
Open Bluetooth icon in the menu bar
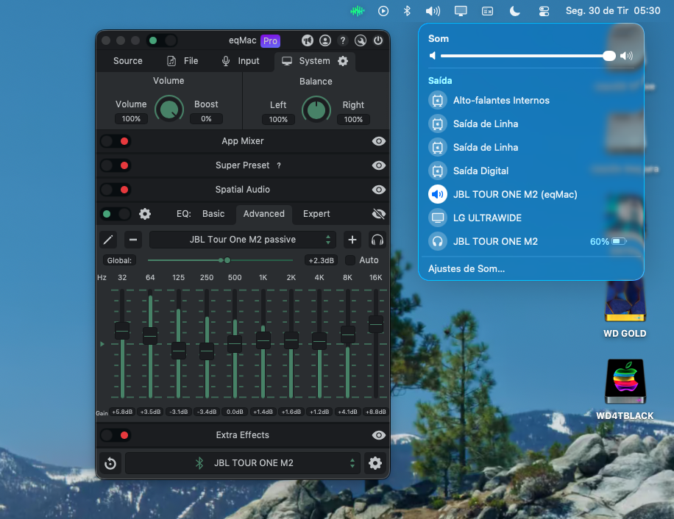tap(407, 11)
